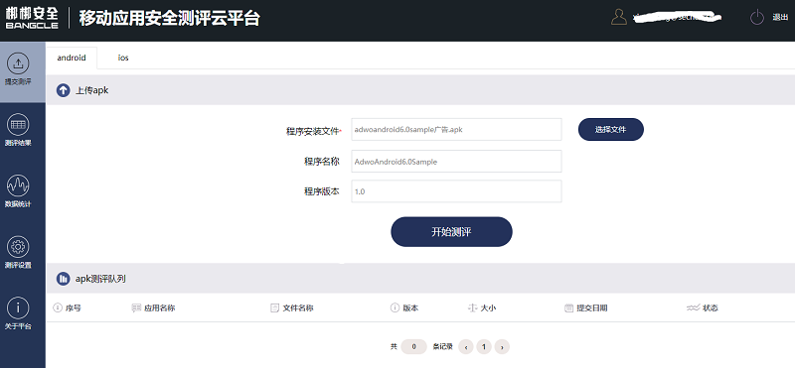Click the 程序版本 input field
795x368 pixels.
pos(456,191)
